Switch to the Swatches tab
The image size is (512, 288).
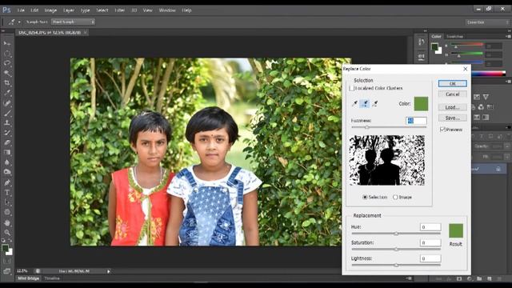(454, 37)
